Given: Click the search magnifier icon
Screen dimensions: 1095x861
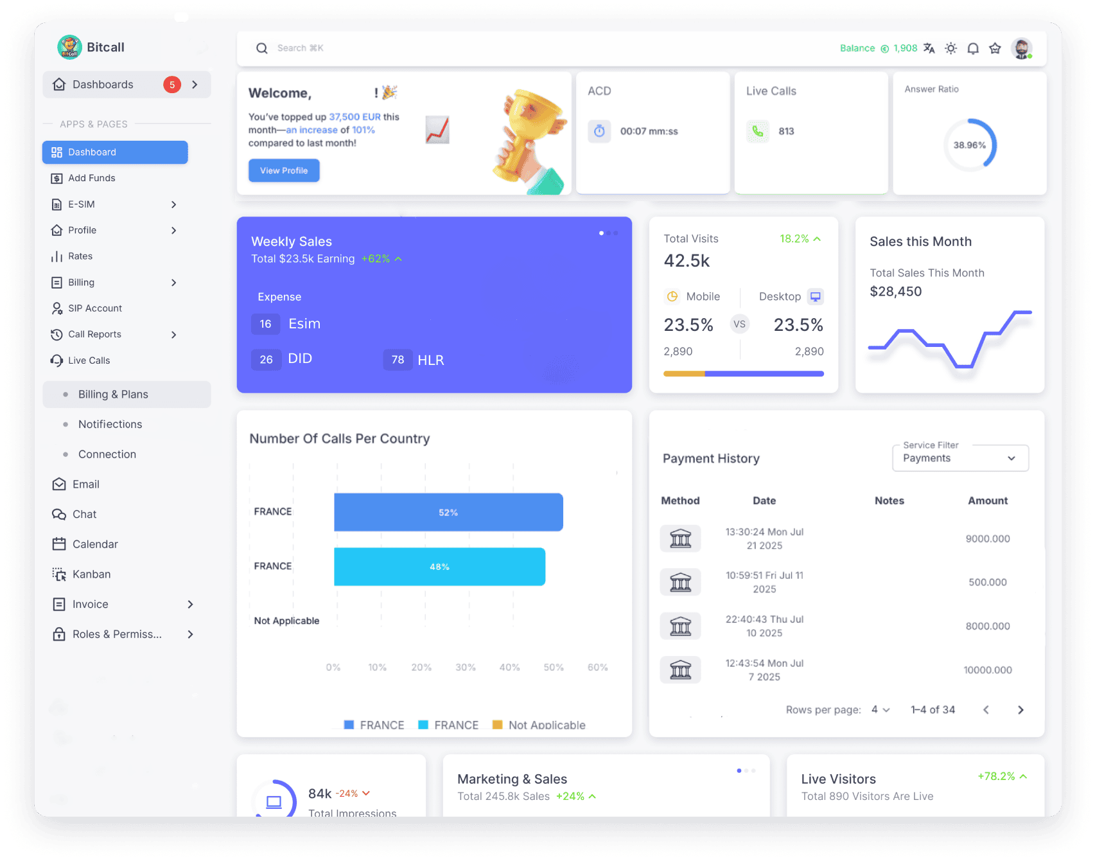Looking at the screenshot, I should [x=261, y=48].
